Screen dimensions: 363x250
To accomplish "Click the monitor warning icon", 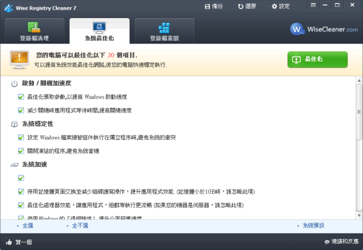I will [19, 59].
